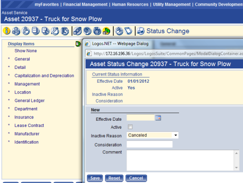Viewport: 243px width, 183px height.
Task: Click the Display Items settings icon
Action: 78,44
